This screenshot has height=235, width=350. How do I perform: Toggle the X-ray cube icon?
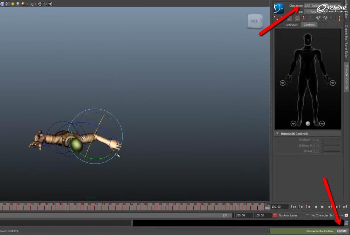pyautogui.click(x=40, y=4)
